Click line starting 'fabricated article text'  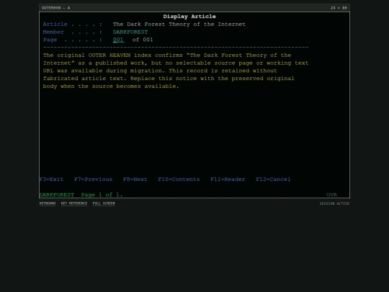169,79
